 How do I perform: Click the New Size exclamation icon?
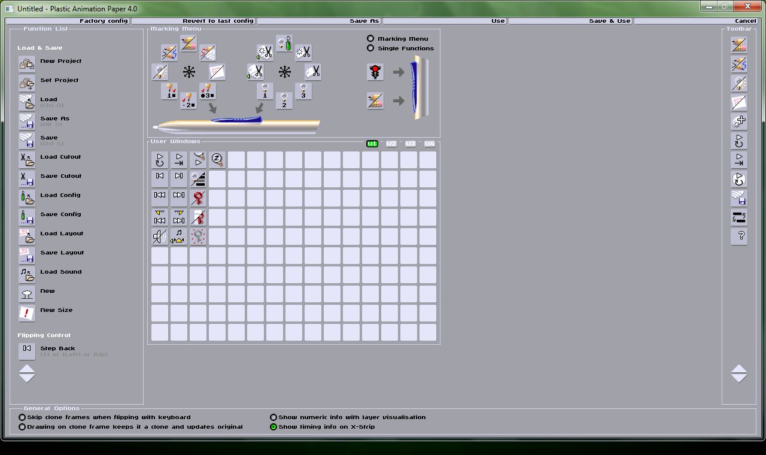(x=27, y=313)
